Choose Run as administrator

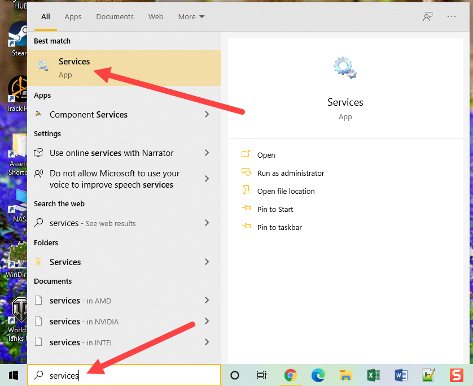coord(291,173)
